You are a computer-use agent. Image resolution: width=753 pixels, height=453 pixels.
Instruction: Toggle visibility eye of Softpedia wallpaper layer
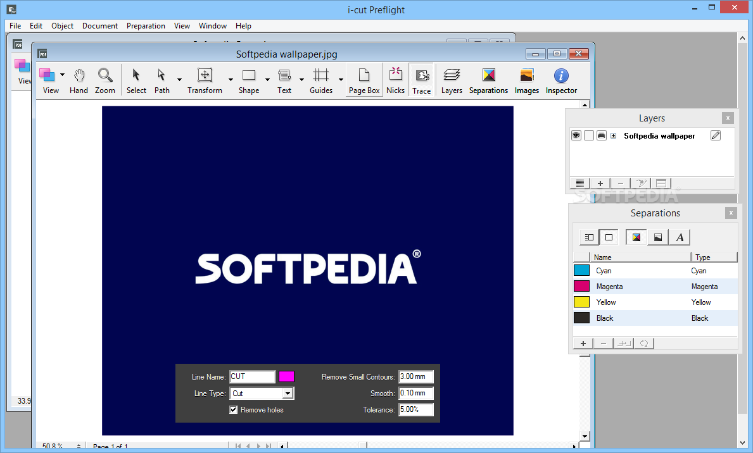576,136
